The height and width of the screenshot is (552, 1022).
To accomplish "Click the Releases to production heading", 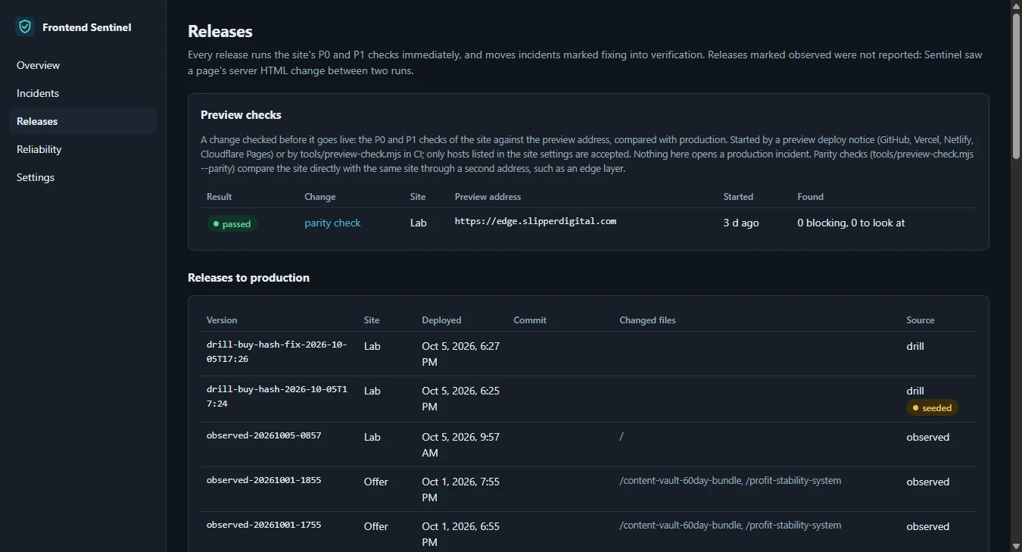I will click(248, 278).
